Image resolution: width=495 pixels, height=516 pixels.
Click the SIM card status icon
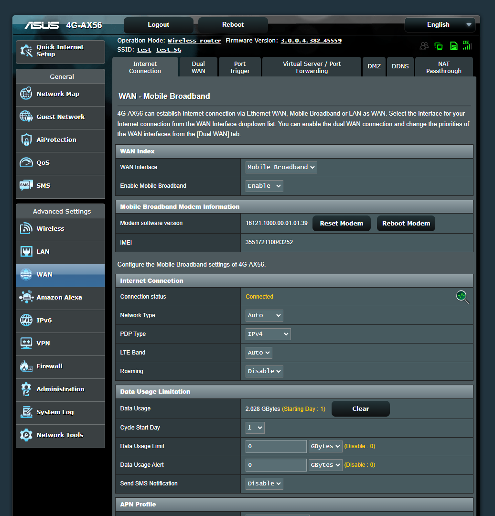[453, 46]
